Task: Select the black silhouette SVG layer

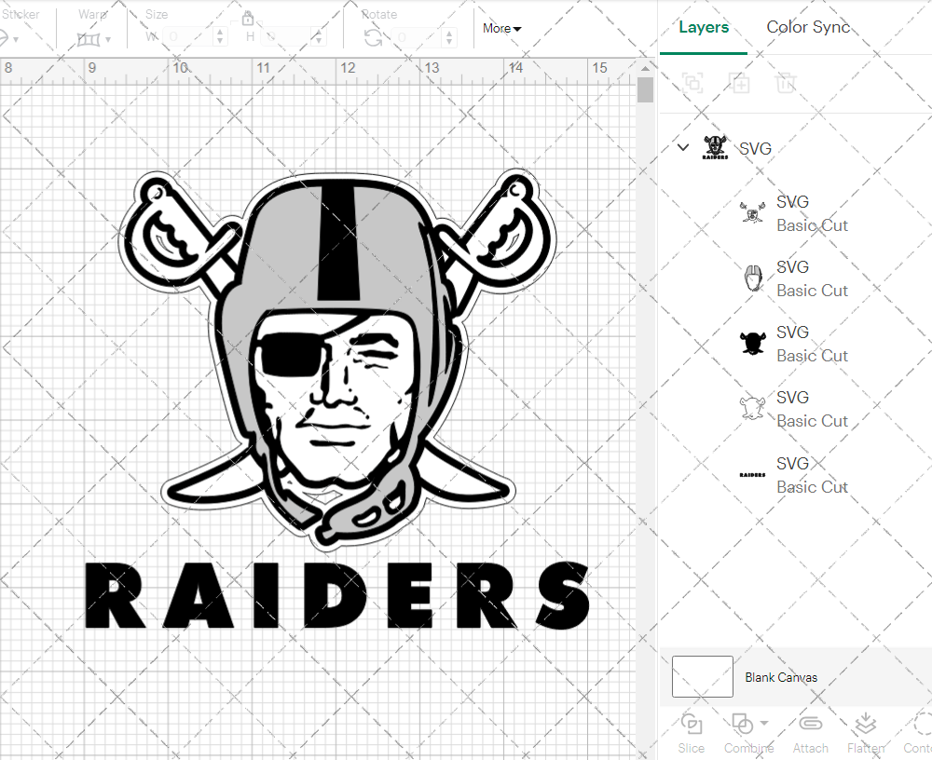Action: [795, 344]
